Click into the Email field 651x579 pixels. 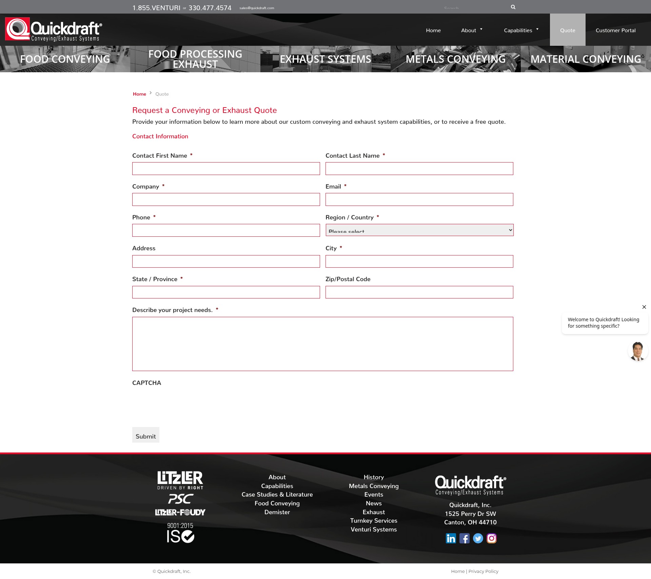click(x=419, y=199)
